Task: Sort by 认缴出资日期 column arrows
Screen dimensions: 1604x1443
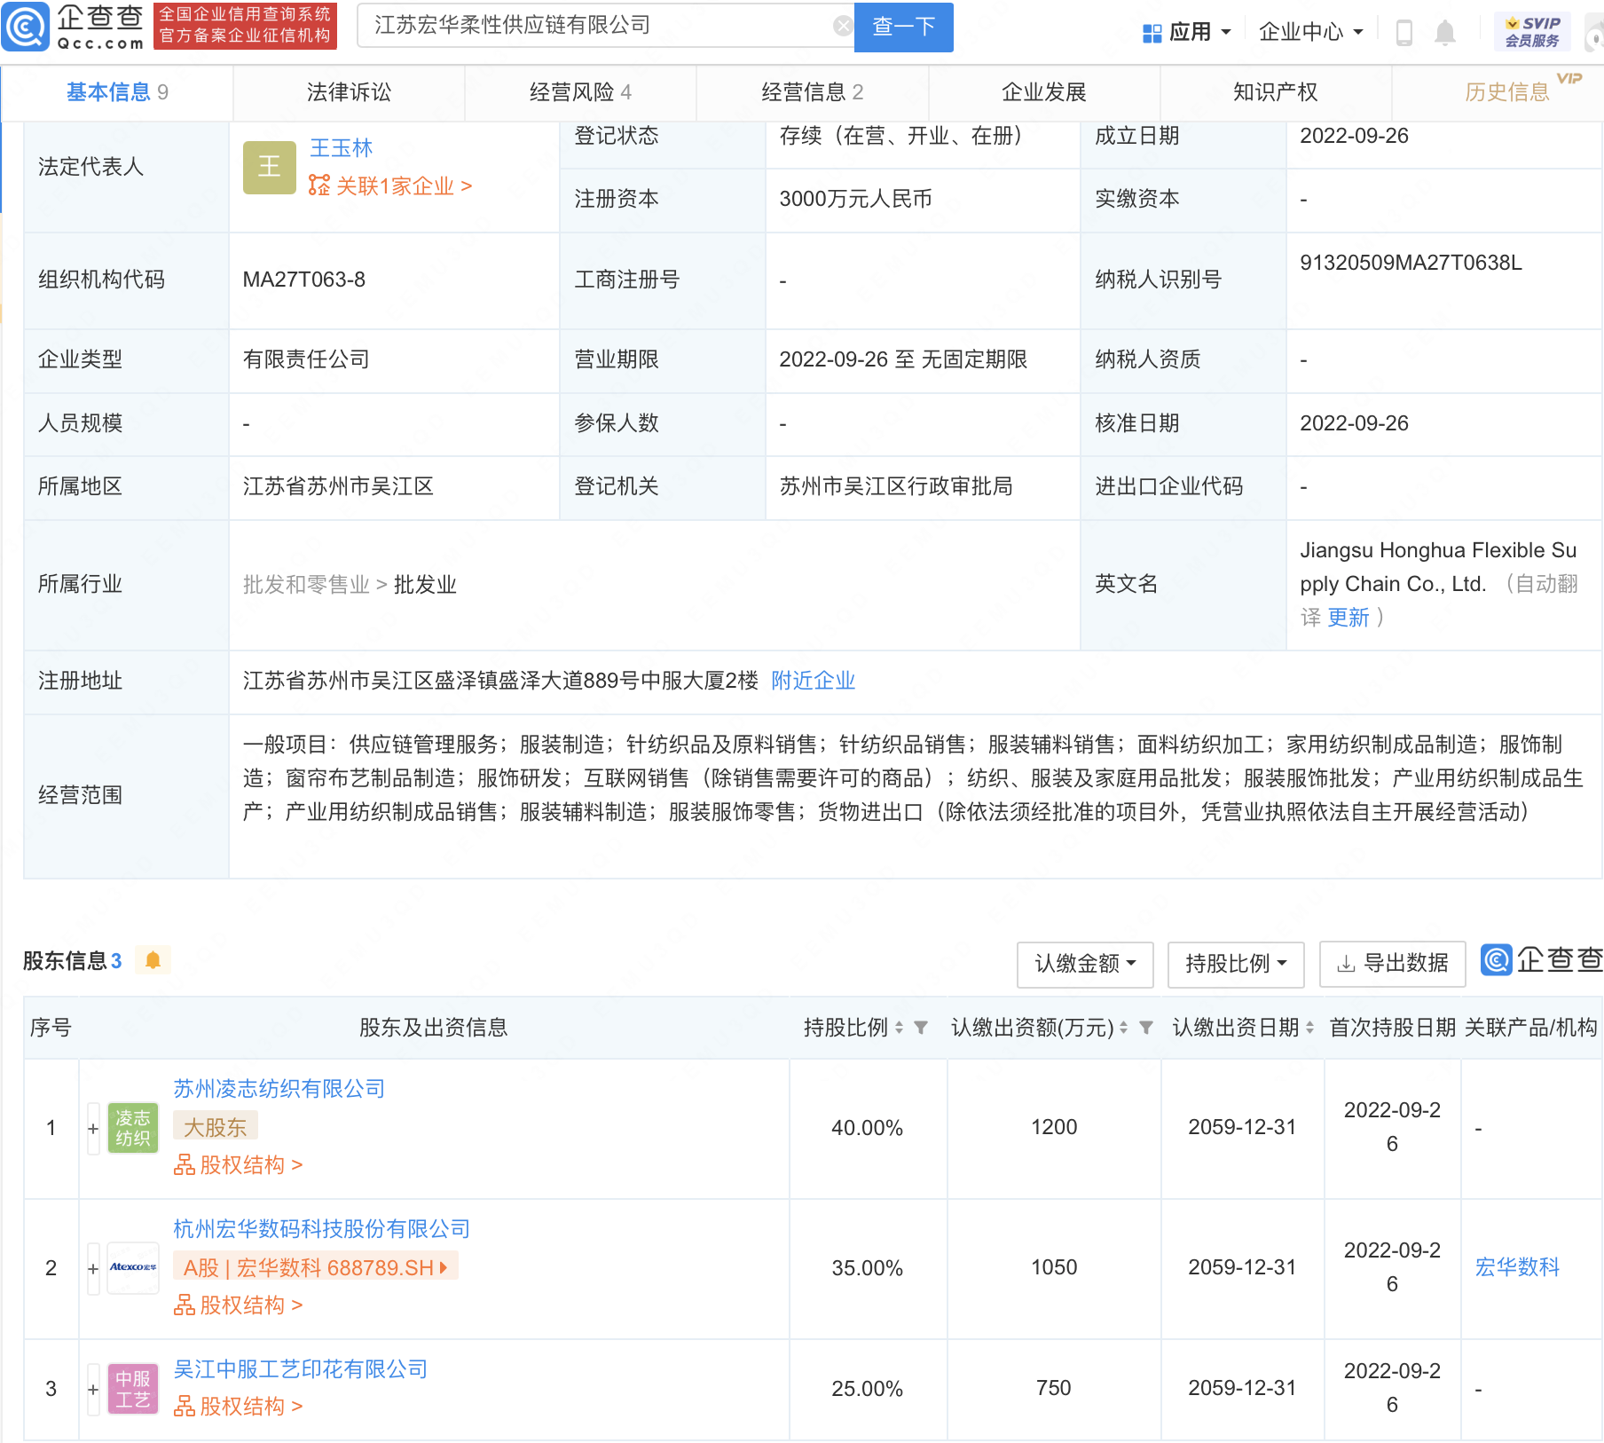Action: 1309,1028
